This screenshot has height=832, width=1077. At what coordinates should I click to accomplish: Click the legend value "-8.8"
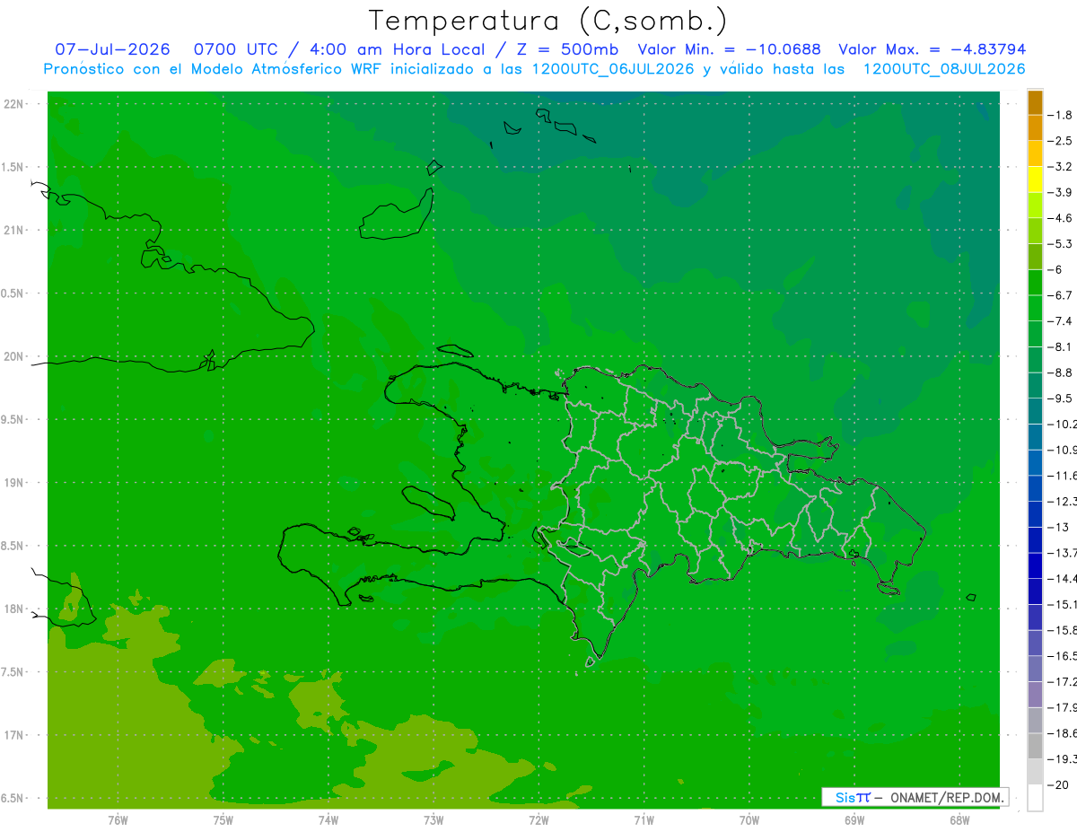1060,372
